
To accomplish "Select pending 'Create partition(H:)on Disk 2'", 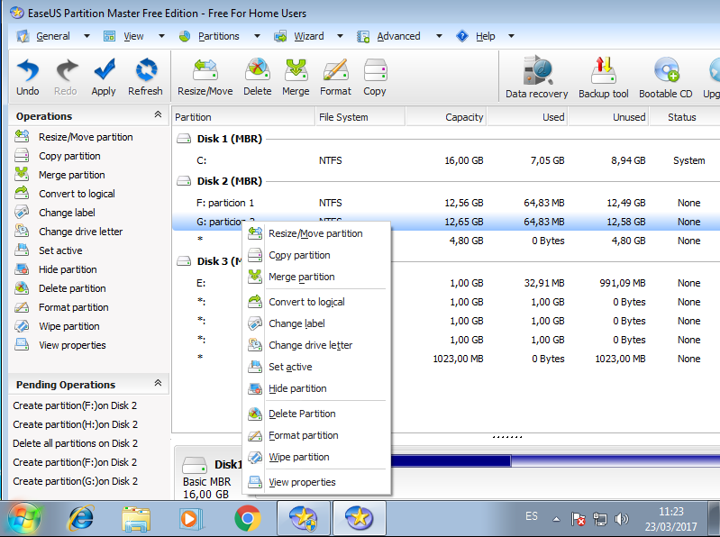I will [76, 424].
